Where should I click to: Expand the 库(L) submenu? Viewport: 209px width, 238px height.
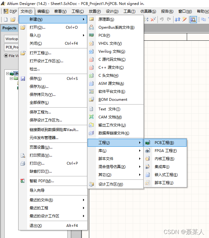point(115,151)
